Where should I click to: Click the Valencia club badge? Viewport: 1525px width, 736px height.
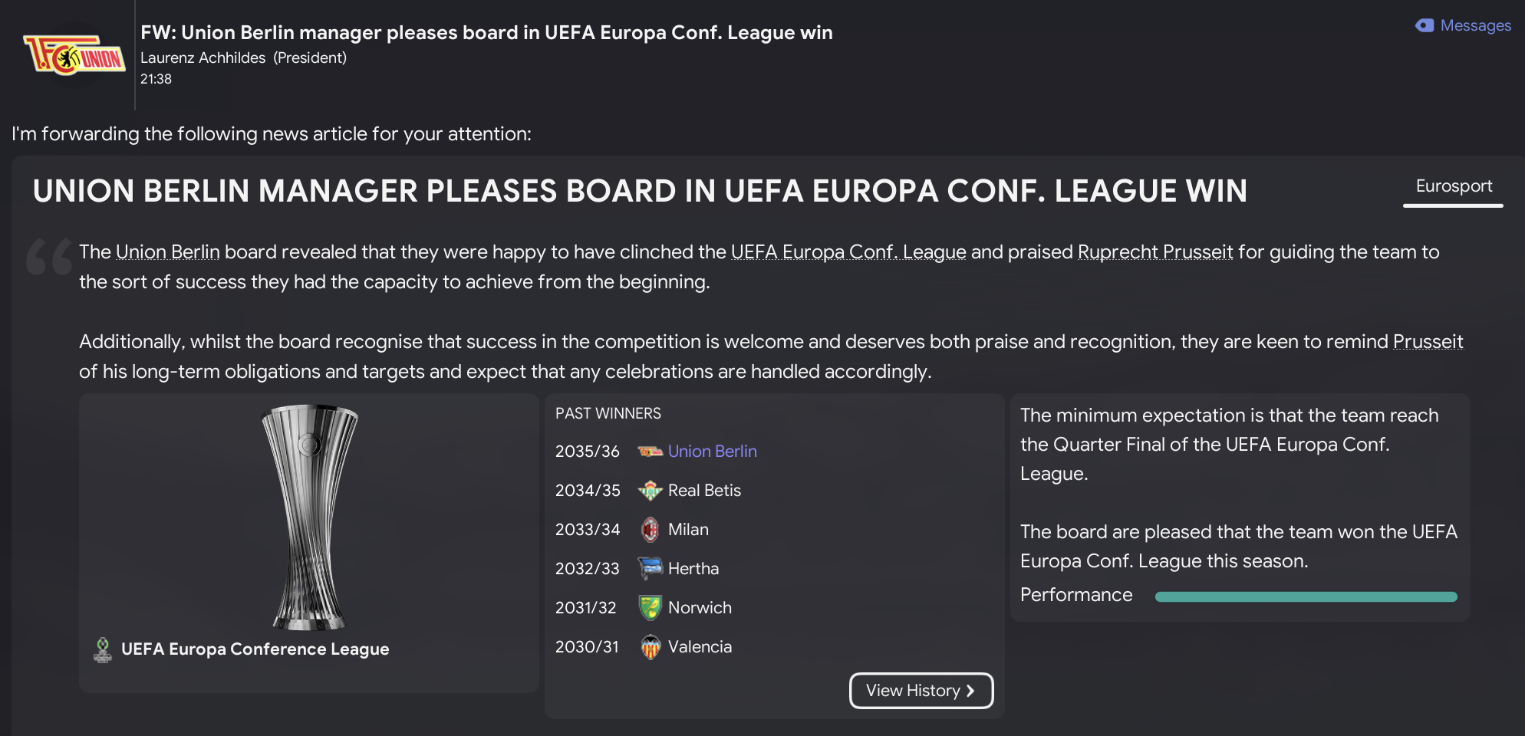[650, 647]
